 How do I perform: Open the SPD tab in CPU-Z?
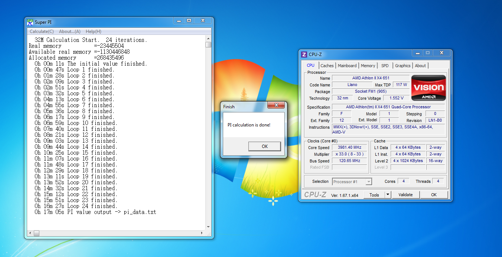[x=385, y=66]
